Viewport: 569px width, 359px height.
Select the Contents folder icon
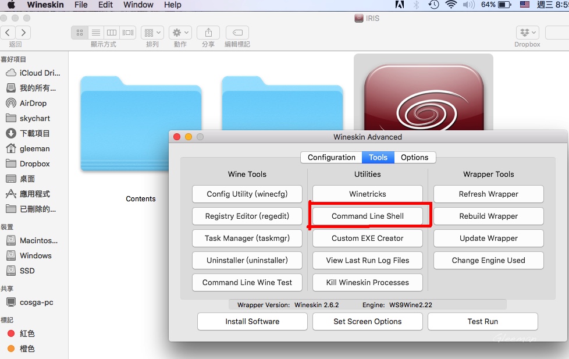141,123
